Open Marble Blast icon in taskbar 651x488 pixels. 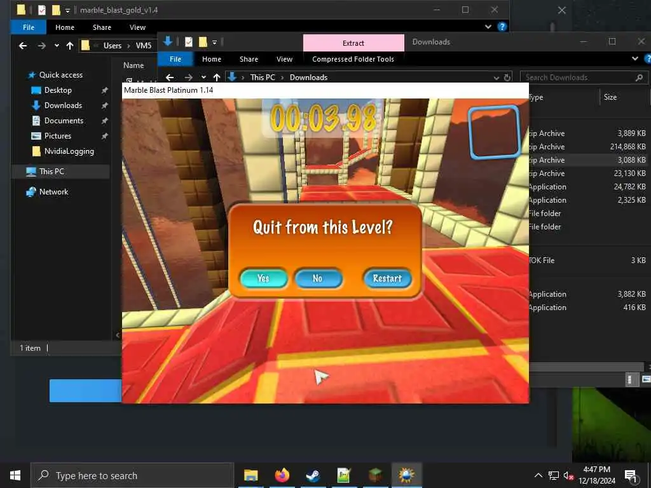[406, 475]
